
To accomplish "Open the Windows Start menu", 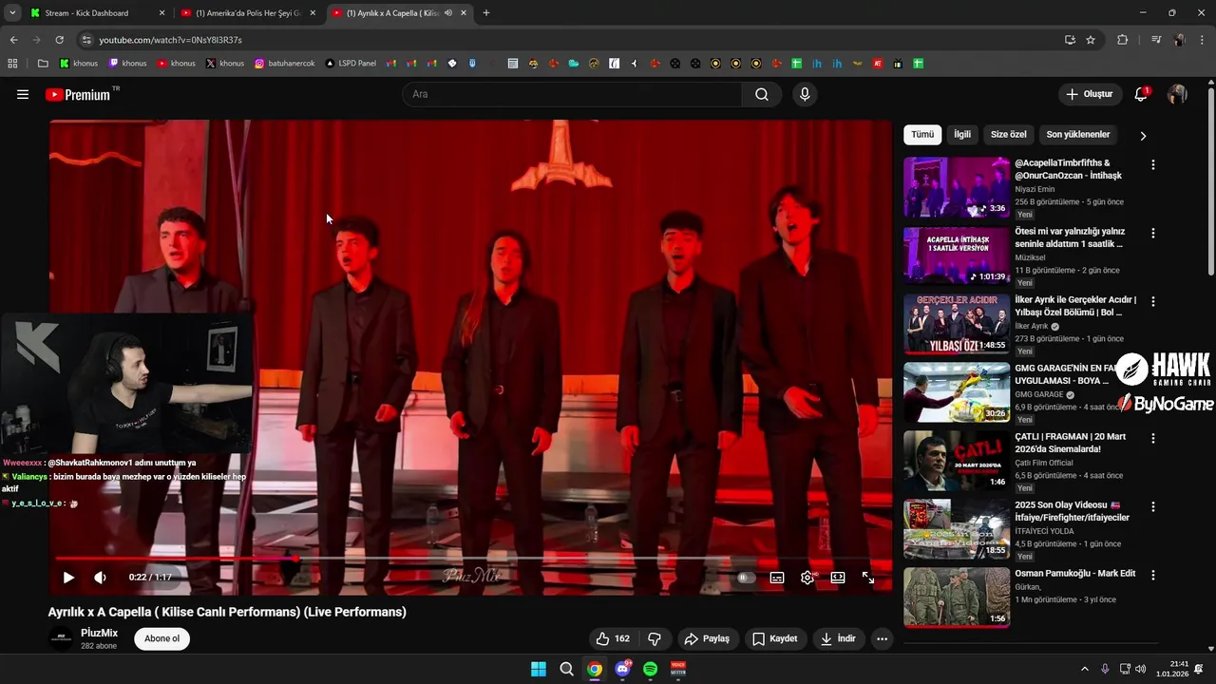I will pos(539,669).
